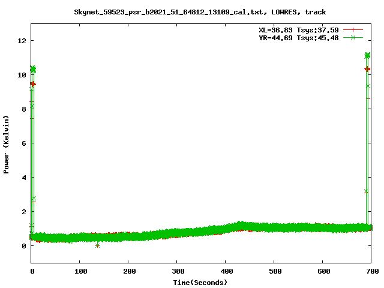Image resolution: width=384 pixels, height=288 pixels.
Task: Click the green cal spike marker above 11 Kelvin
Action: click(367, 56)
